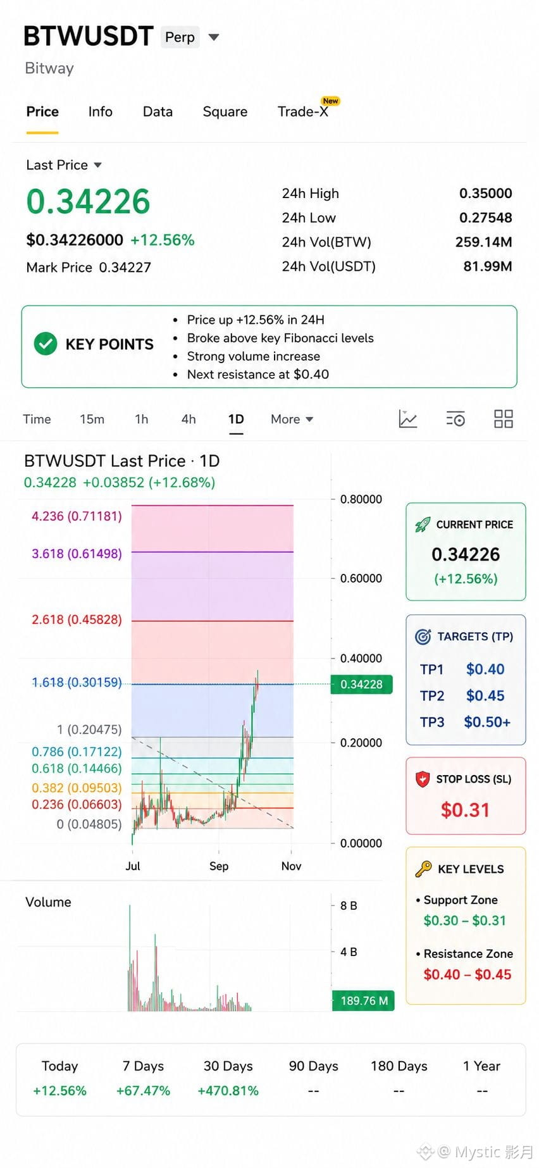The image size is (539, 1168).
Task: Click the Next resistance at $0.40 bullet
Action: [x=257, y=375]
